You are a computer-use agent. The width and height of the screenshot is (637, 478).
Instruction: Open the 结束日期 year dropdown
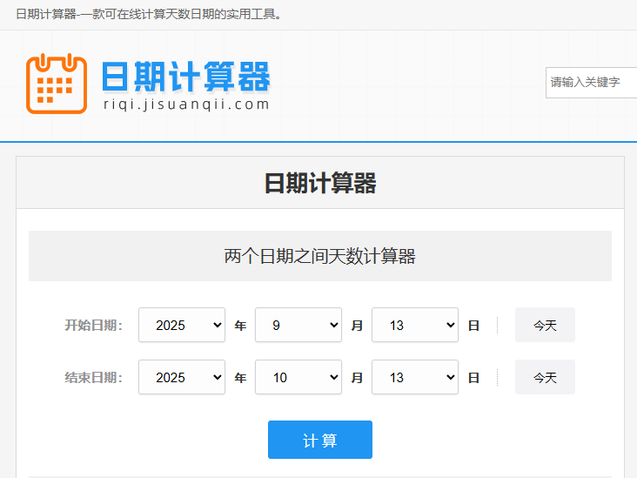[x=181, y=377]
